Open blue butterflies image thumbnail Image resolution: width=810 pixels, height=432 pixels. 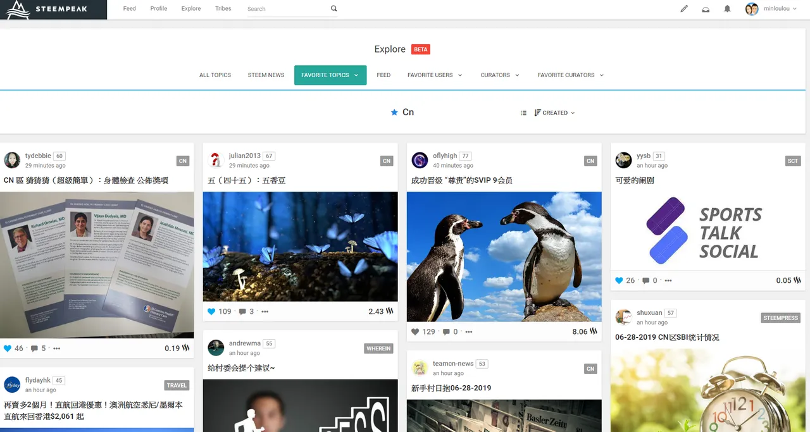click(300, 247)
